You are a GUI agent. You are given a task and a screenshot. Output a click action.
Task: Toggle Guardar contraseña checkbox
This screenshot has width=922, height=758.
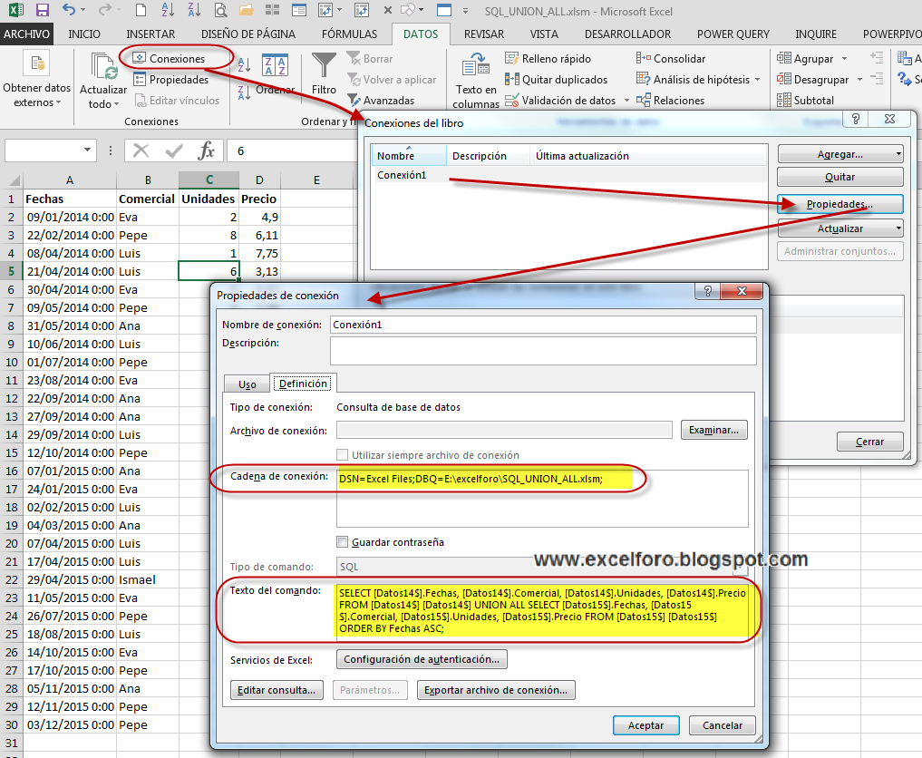pyautogui.click(x=342, y=541)
